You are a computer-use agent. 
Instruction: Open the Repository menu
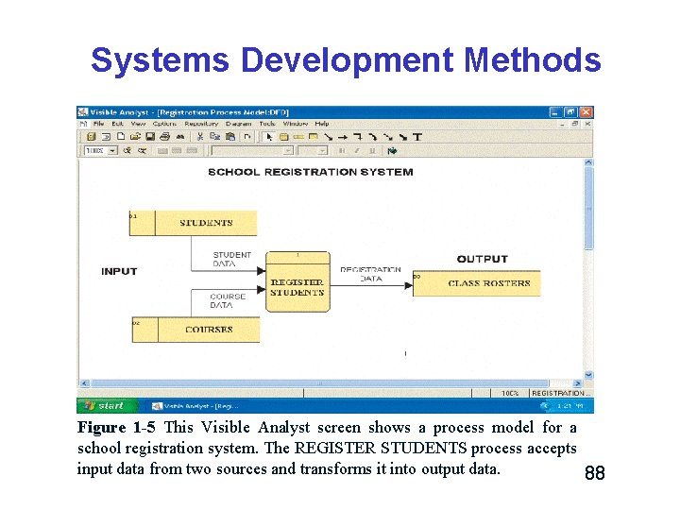[x=201, y=124]
